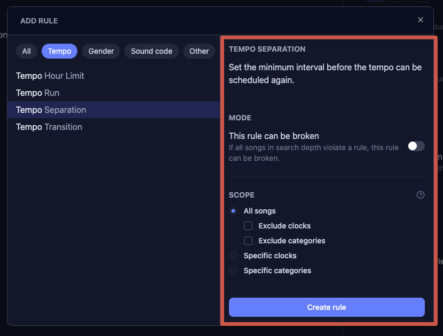This screenshot has width=443, height=336.
Task: Click the Create rule button
Action: tap(327, 307)
